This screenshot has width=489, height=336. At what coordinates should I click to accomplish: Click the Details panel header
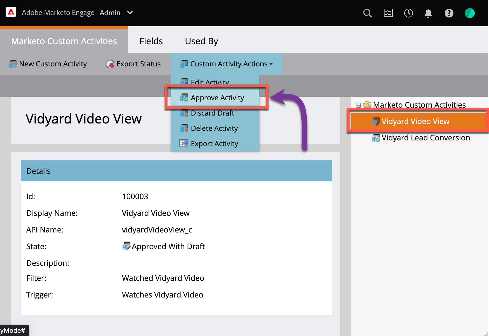[176, 171]
